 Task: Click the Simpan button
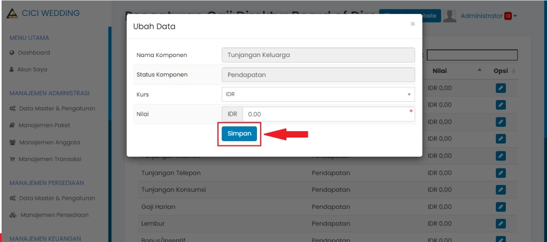239,134
